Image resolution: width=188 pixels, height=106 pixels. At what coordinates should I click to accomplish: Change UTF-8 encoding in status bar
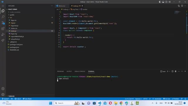145,99
